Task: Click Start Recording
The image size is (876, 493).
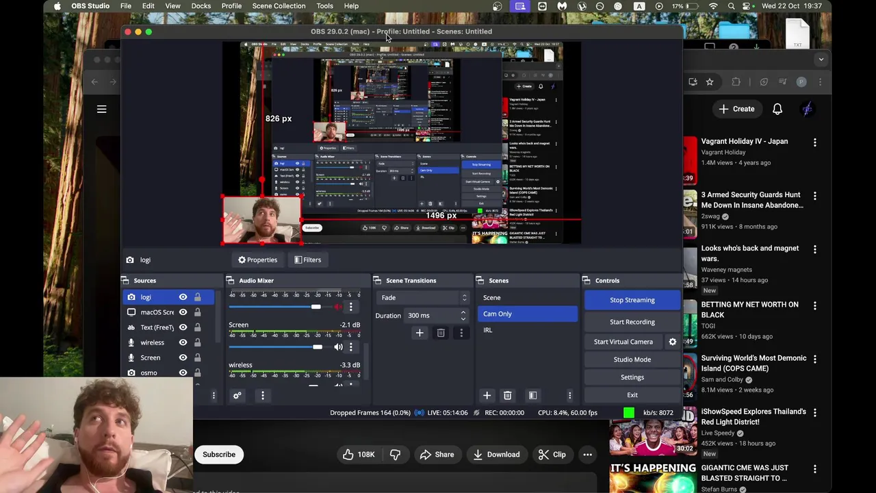Action: (x=632, y=322)
